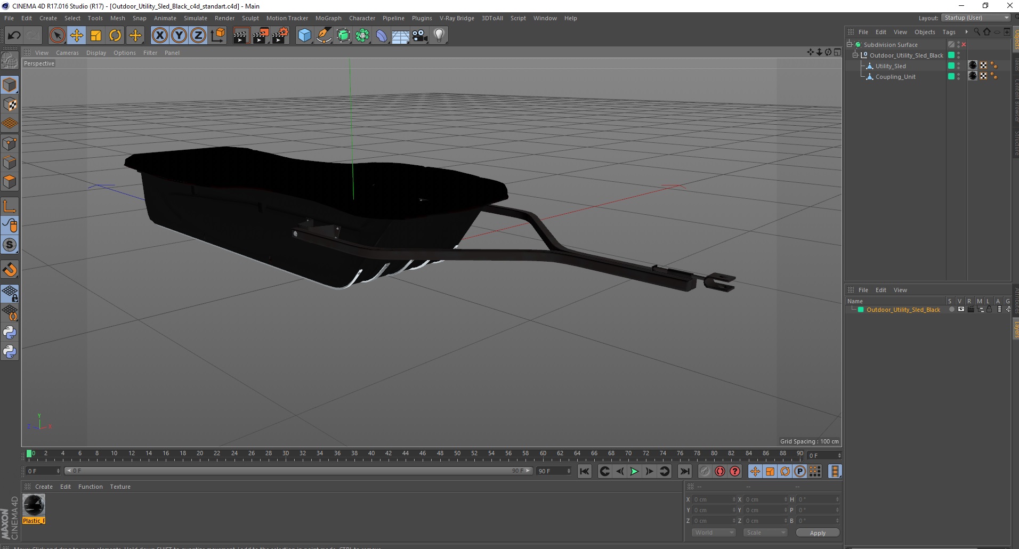Screen dimensions: 1019x549
Task: Toggle Parameter keyframe P button
Action: click(x=799, y=471)
